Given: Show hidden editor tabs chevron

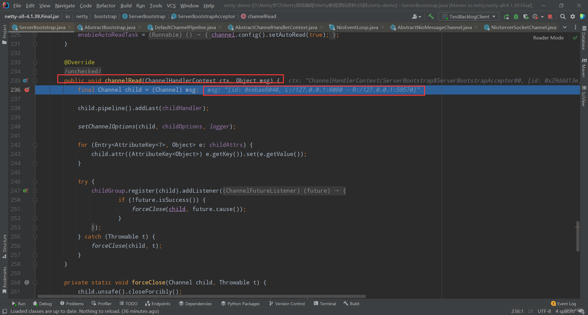Looking at the screenshot, I should tap(565, 27).
